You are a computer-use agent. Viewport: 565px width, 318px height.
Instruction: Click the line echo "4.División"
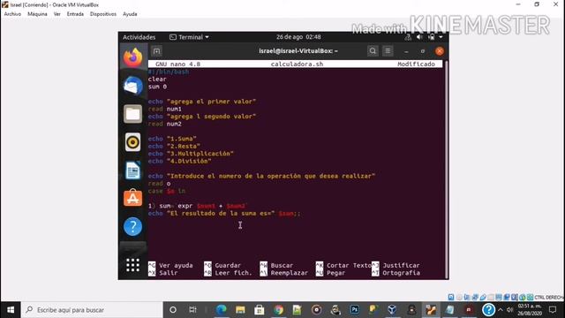point(180,161)
